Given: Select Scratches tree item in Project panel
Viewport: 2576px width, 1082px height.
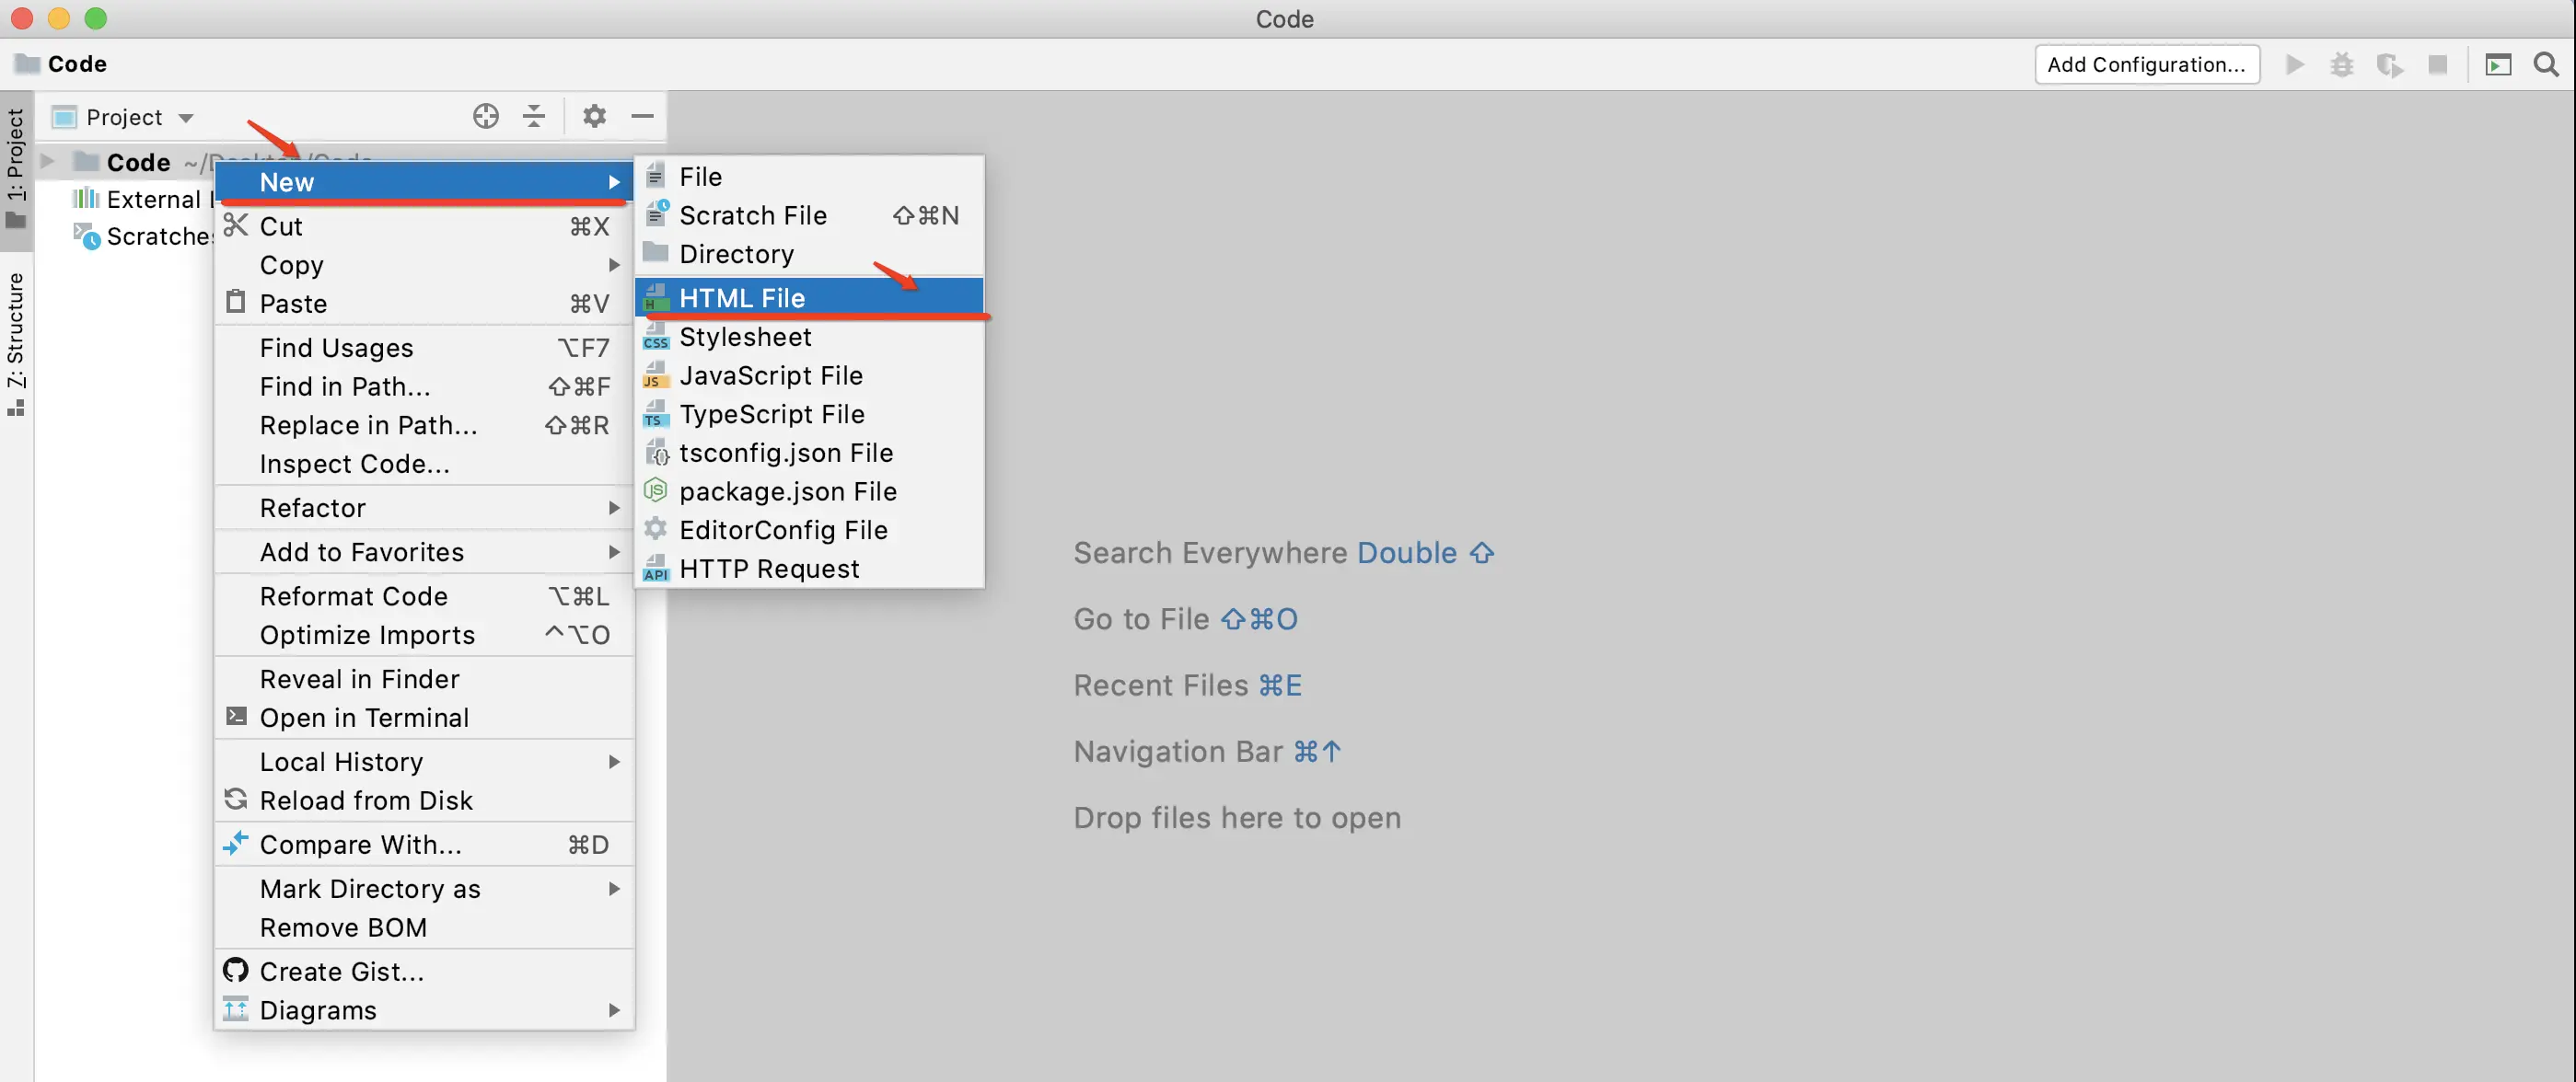Looking at the screenshot, I should (158, 236).
